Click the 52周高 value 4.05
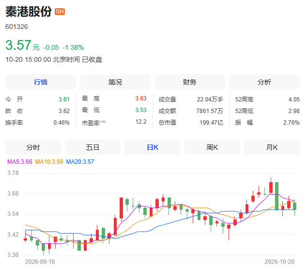This screenshot has width=307, height=271. (294, 100)
